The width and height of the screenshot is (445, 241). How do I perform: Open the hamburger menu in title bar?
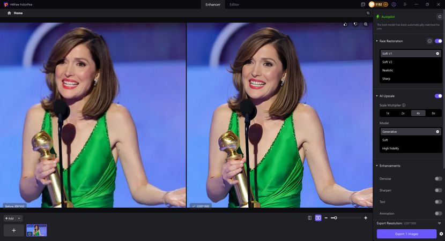[405, 4]
